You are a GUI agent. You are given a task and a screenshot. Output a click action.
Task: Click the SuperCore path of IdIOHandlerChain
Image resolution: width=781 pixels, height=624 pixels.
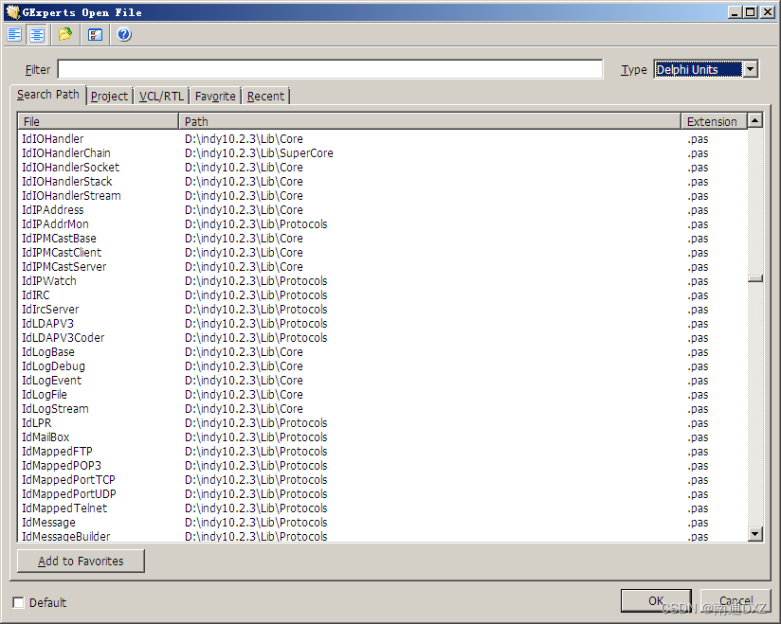[x=259, y=153]
